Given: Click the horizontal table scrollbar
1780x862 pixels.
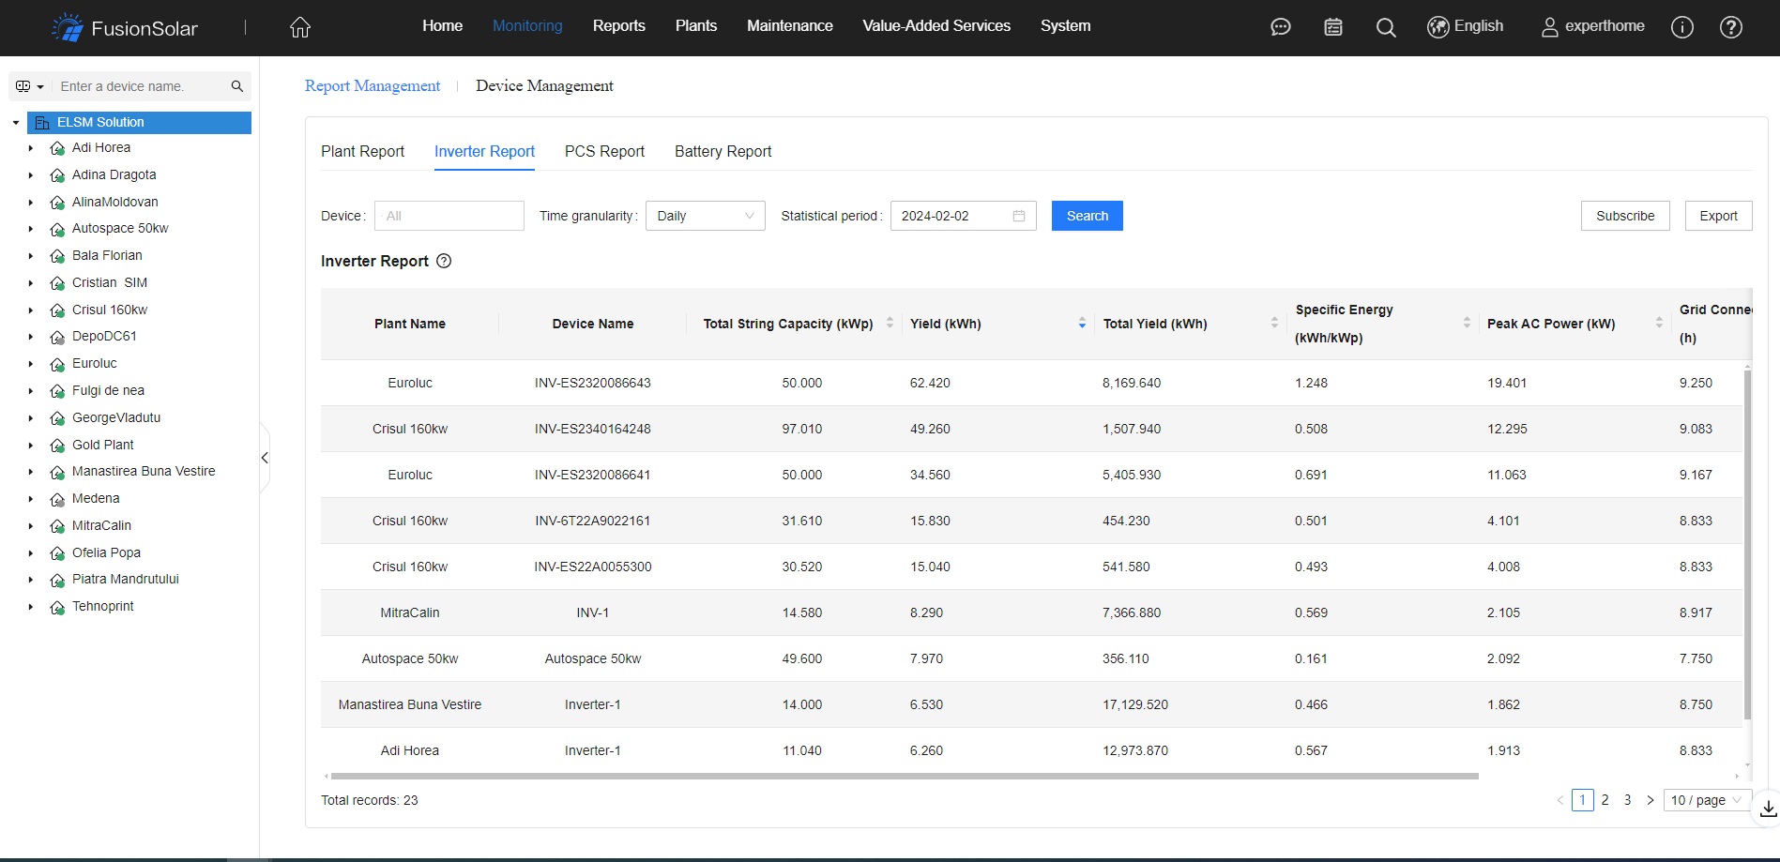Looking at the screenshot, I should (x=904, y=777).
